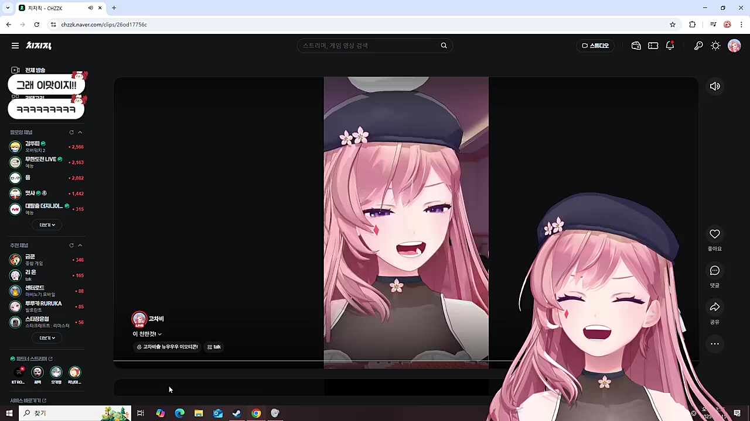Open the original video link chip
This screenshot has width=750, height=421.
(167, 347)
